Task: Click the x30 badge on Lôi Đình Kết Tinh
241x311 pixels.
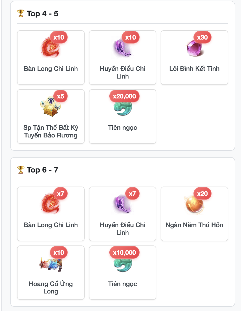Action: tap(202, 37)
